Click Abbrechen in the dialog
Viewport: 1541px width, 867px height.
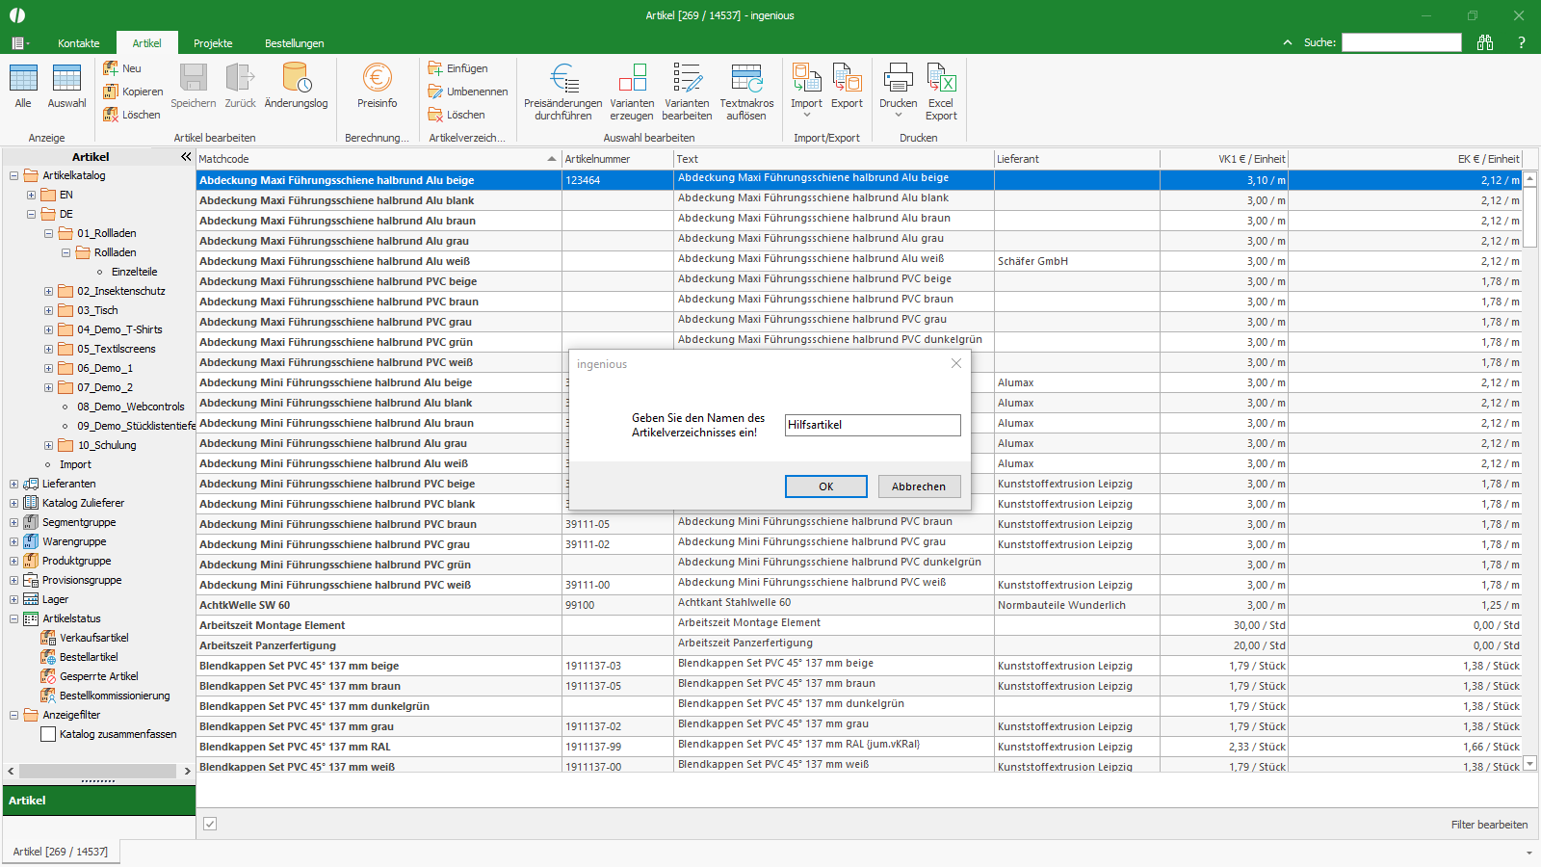point(919,486)
